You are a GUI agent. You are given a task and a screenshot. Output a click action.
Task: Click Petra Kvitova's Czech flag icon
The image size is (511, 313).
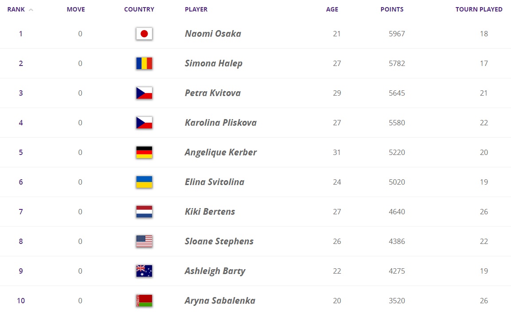coord(144,93)
